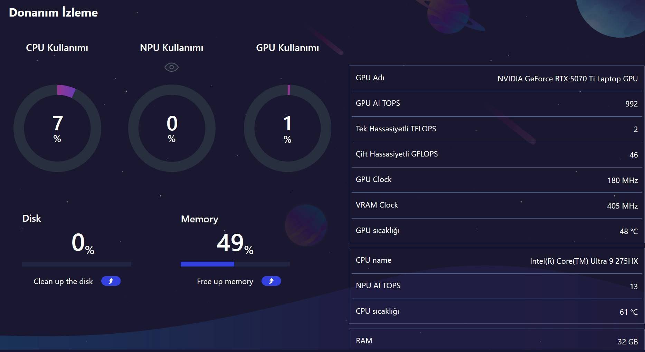
Task: Click the NPU AI TOPS label
Action: tap(378, 286)
